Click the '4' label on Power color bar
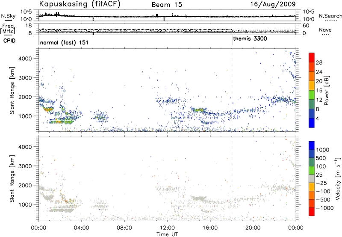Screen dimensions: 342x237 [x=318, y=118]
